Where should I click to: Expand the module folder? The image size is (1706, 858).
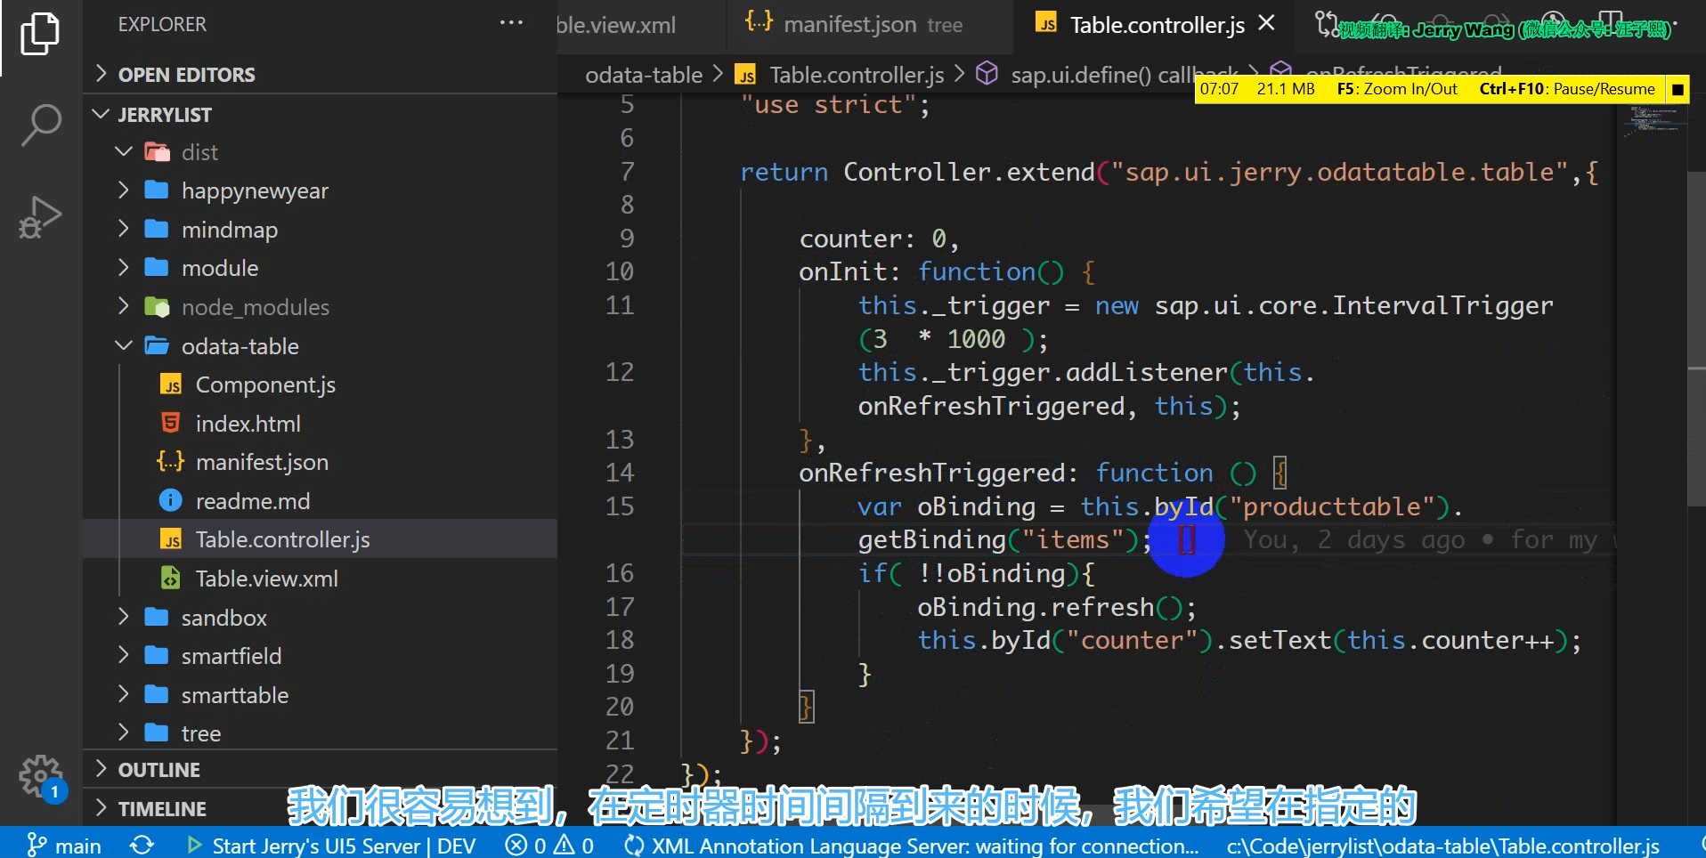124,267
